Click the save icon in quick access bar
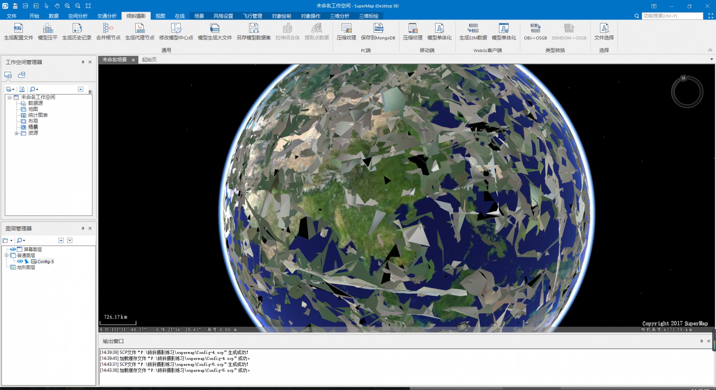716x390 pixels. tap(15, 6)
